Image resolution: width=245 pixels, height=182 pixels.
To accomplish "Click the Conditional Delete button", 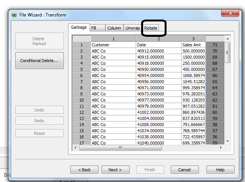I will pyautogui.click(x=40, y=61).
